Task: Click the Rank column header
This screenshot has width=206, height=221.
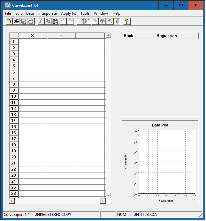Action: pyautogui.click(x=128, y=36)
